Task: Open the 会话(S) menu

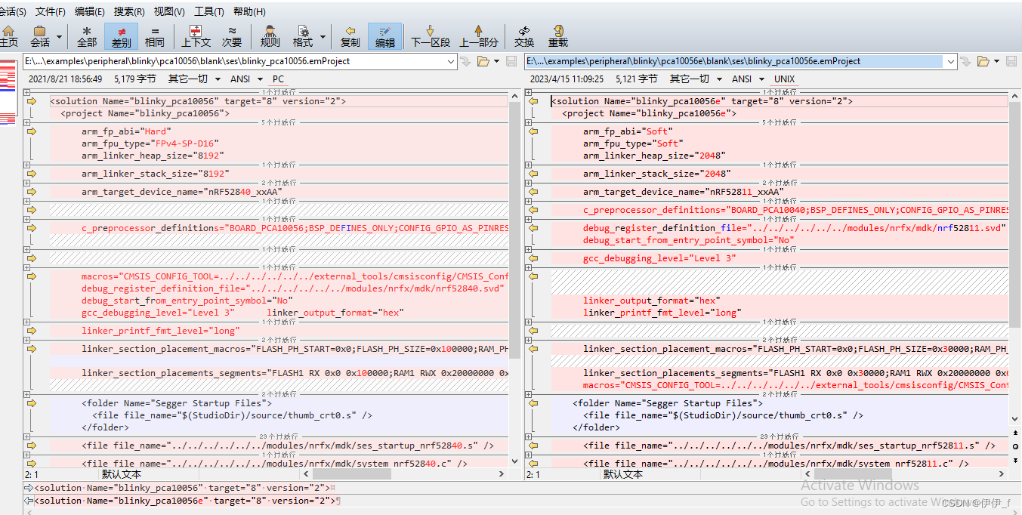Action: 12,11
